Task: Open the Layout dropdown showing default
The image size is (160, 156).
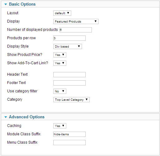Action: pos(62,13)
